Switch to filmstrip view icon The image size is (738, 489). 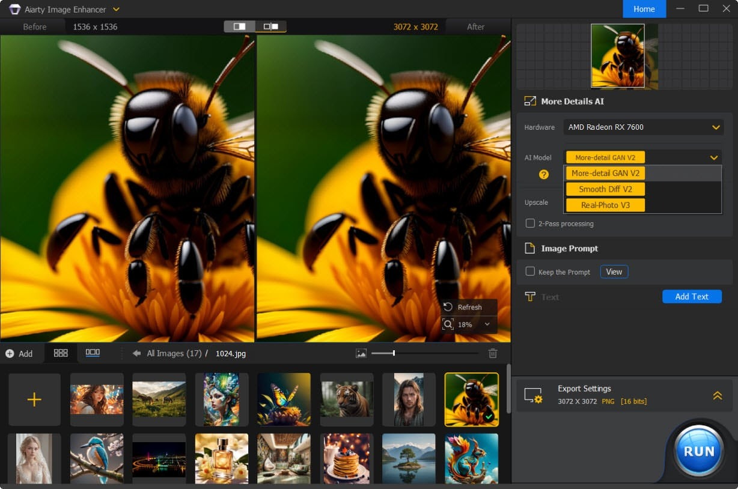click(93, 353)
